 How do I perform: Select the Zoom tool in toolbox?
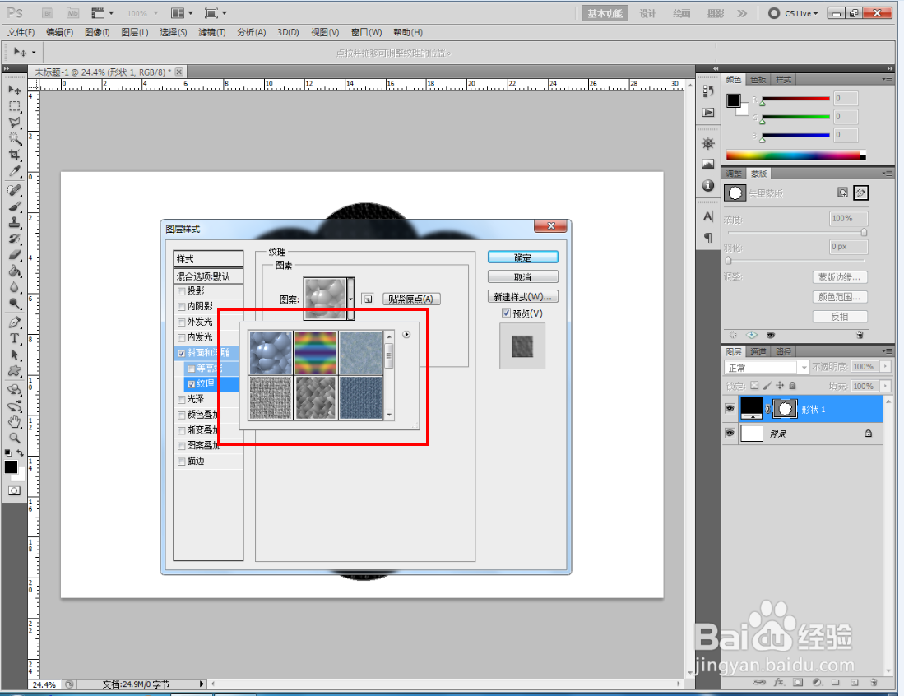coord(15,438)
